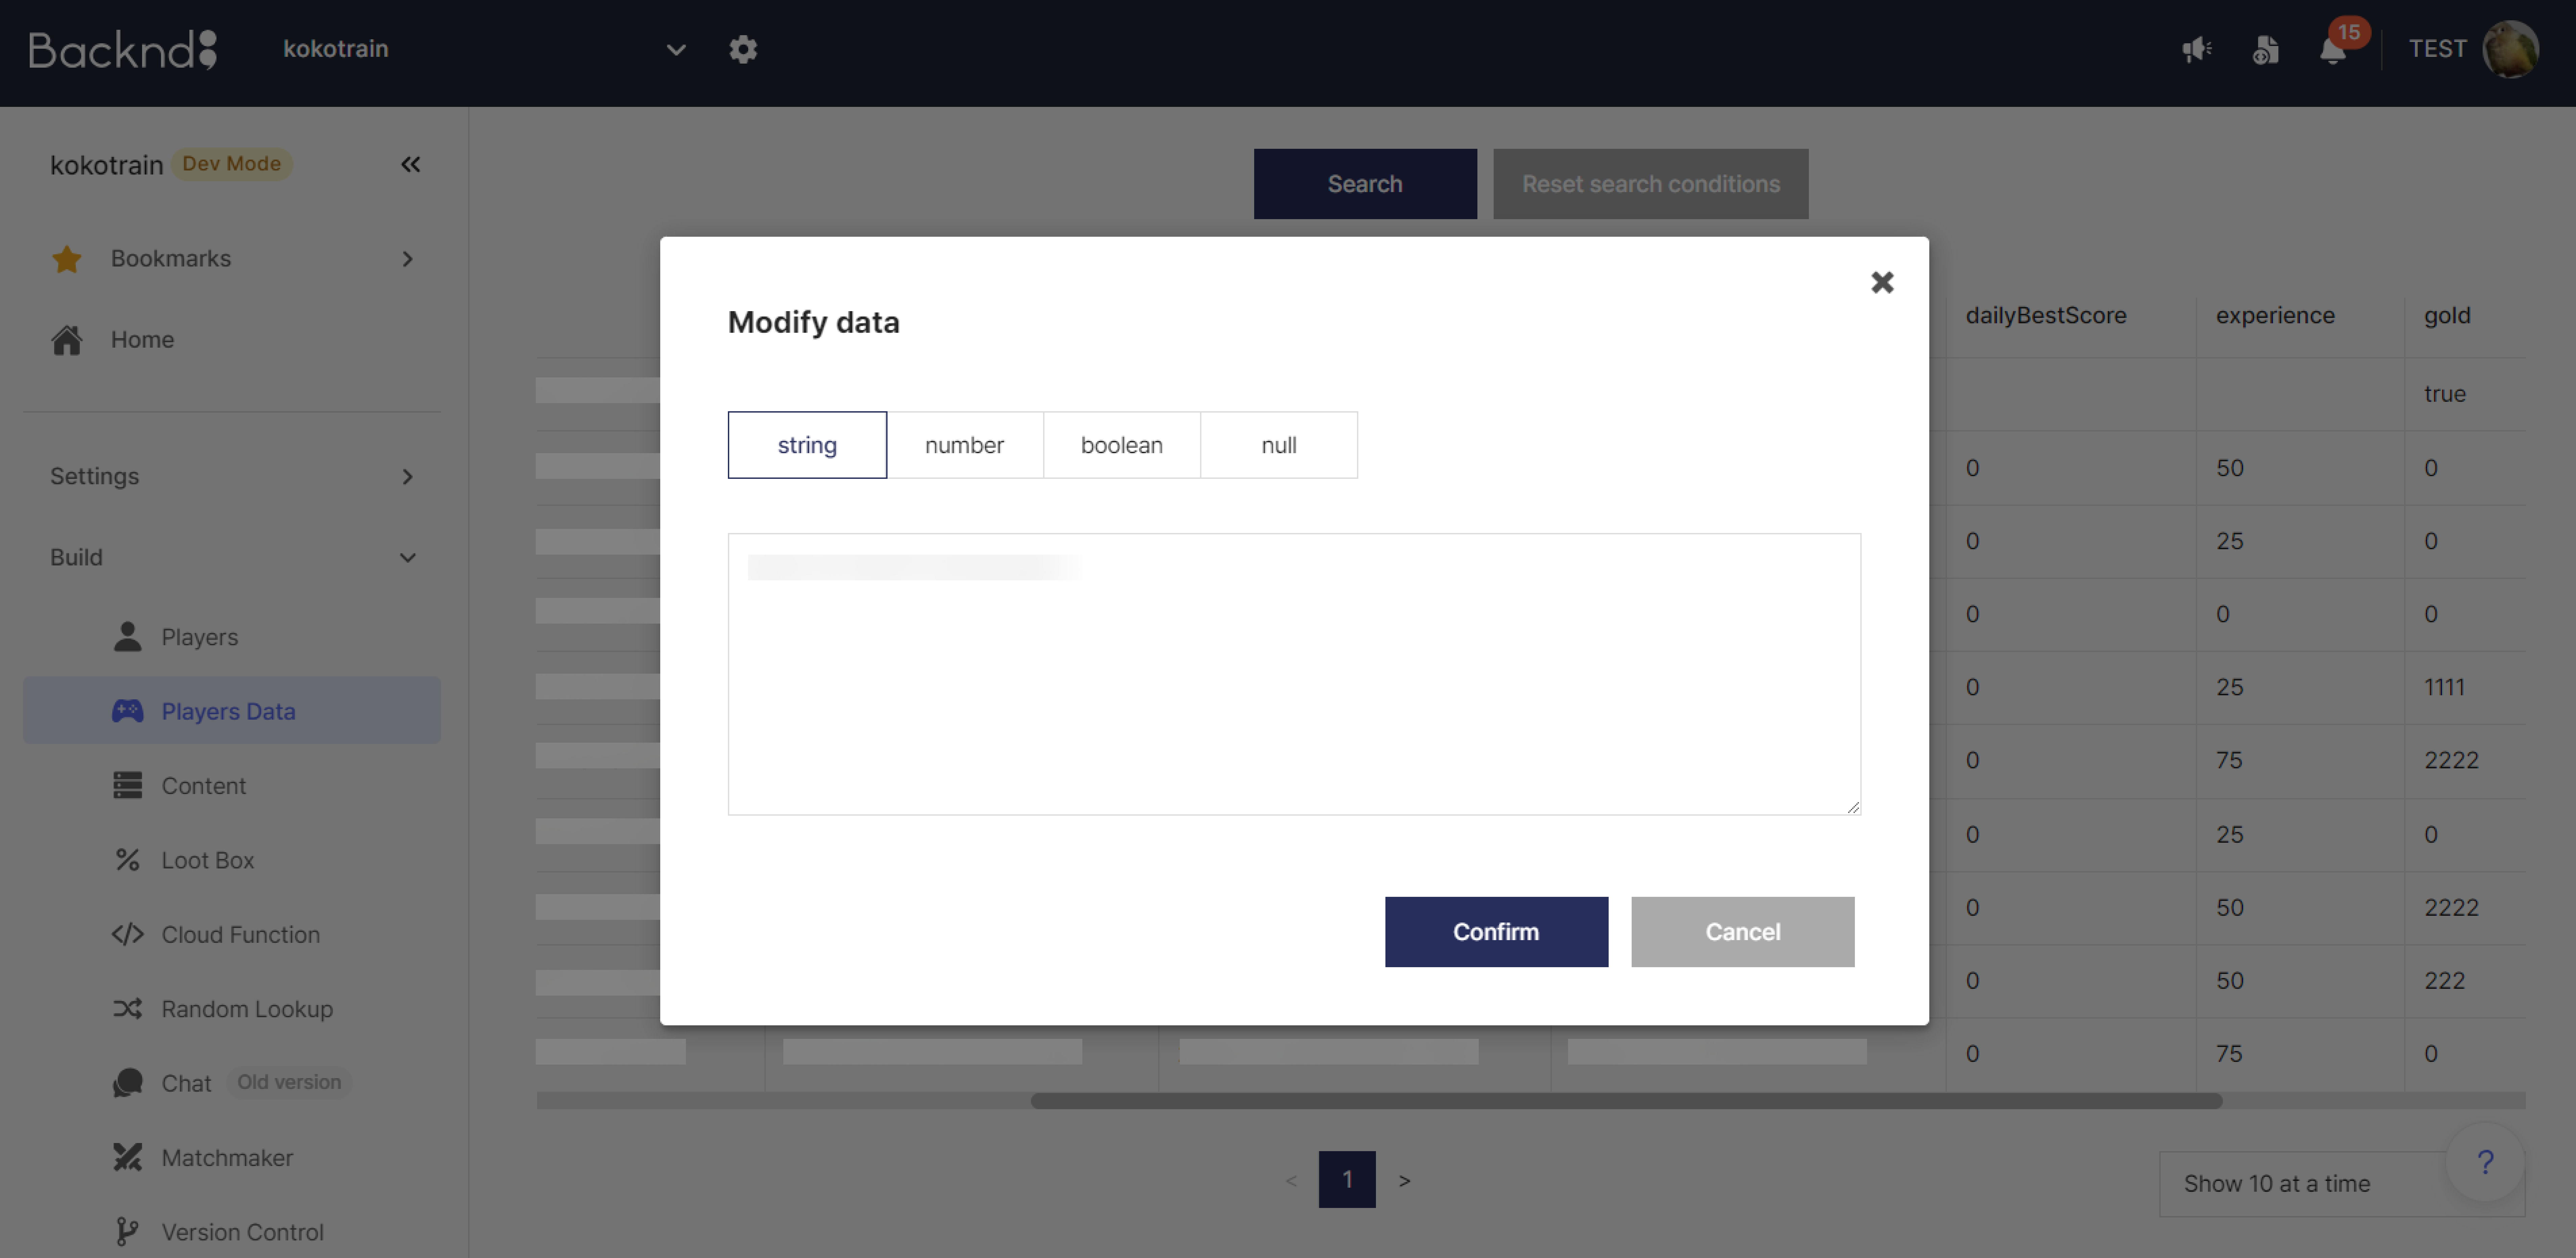Go to next page arrow
The width and height of the screenshot is (2576, 1258).
coord(1404,1181)
